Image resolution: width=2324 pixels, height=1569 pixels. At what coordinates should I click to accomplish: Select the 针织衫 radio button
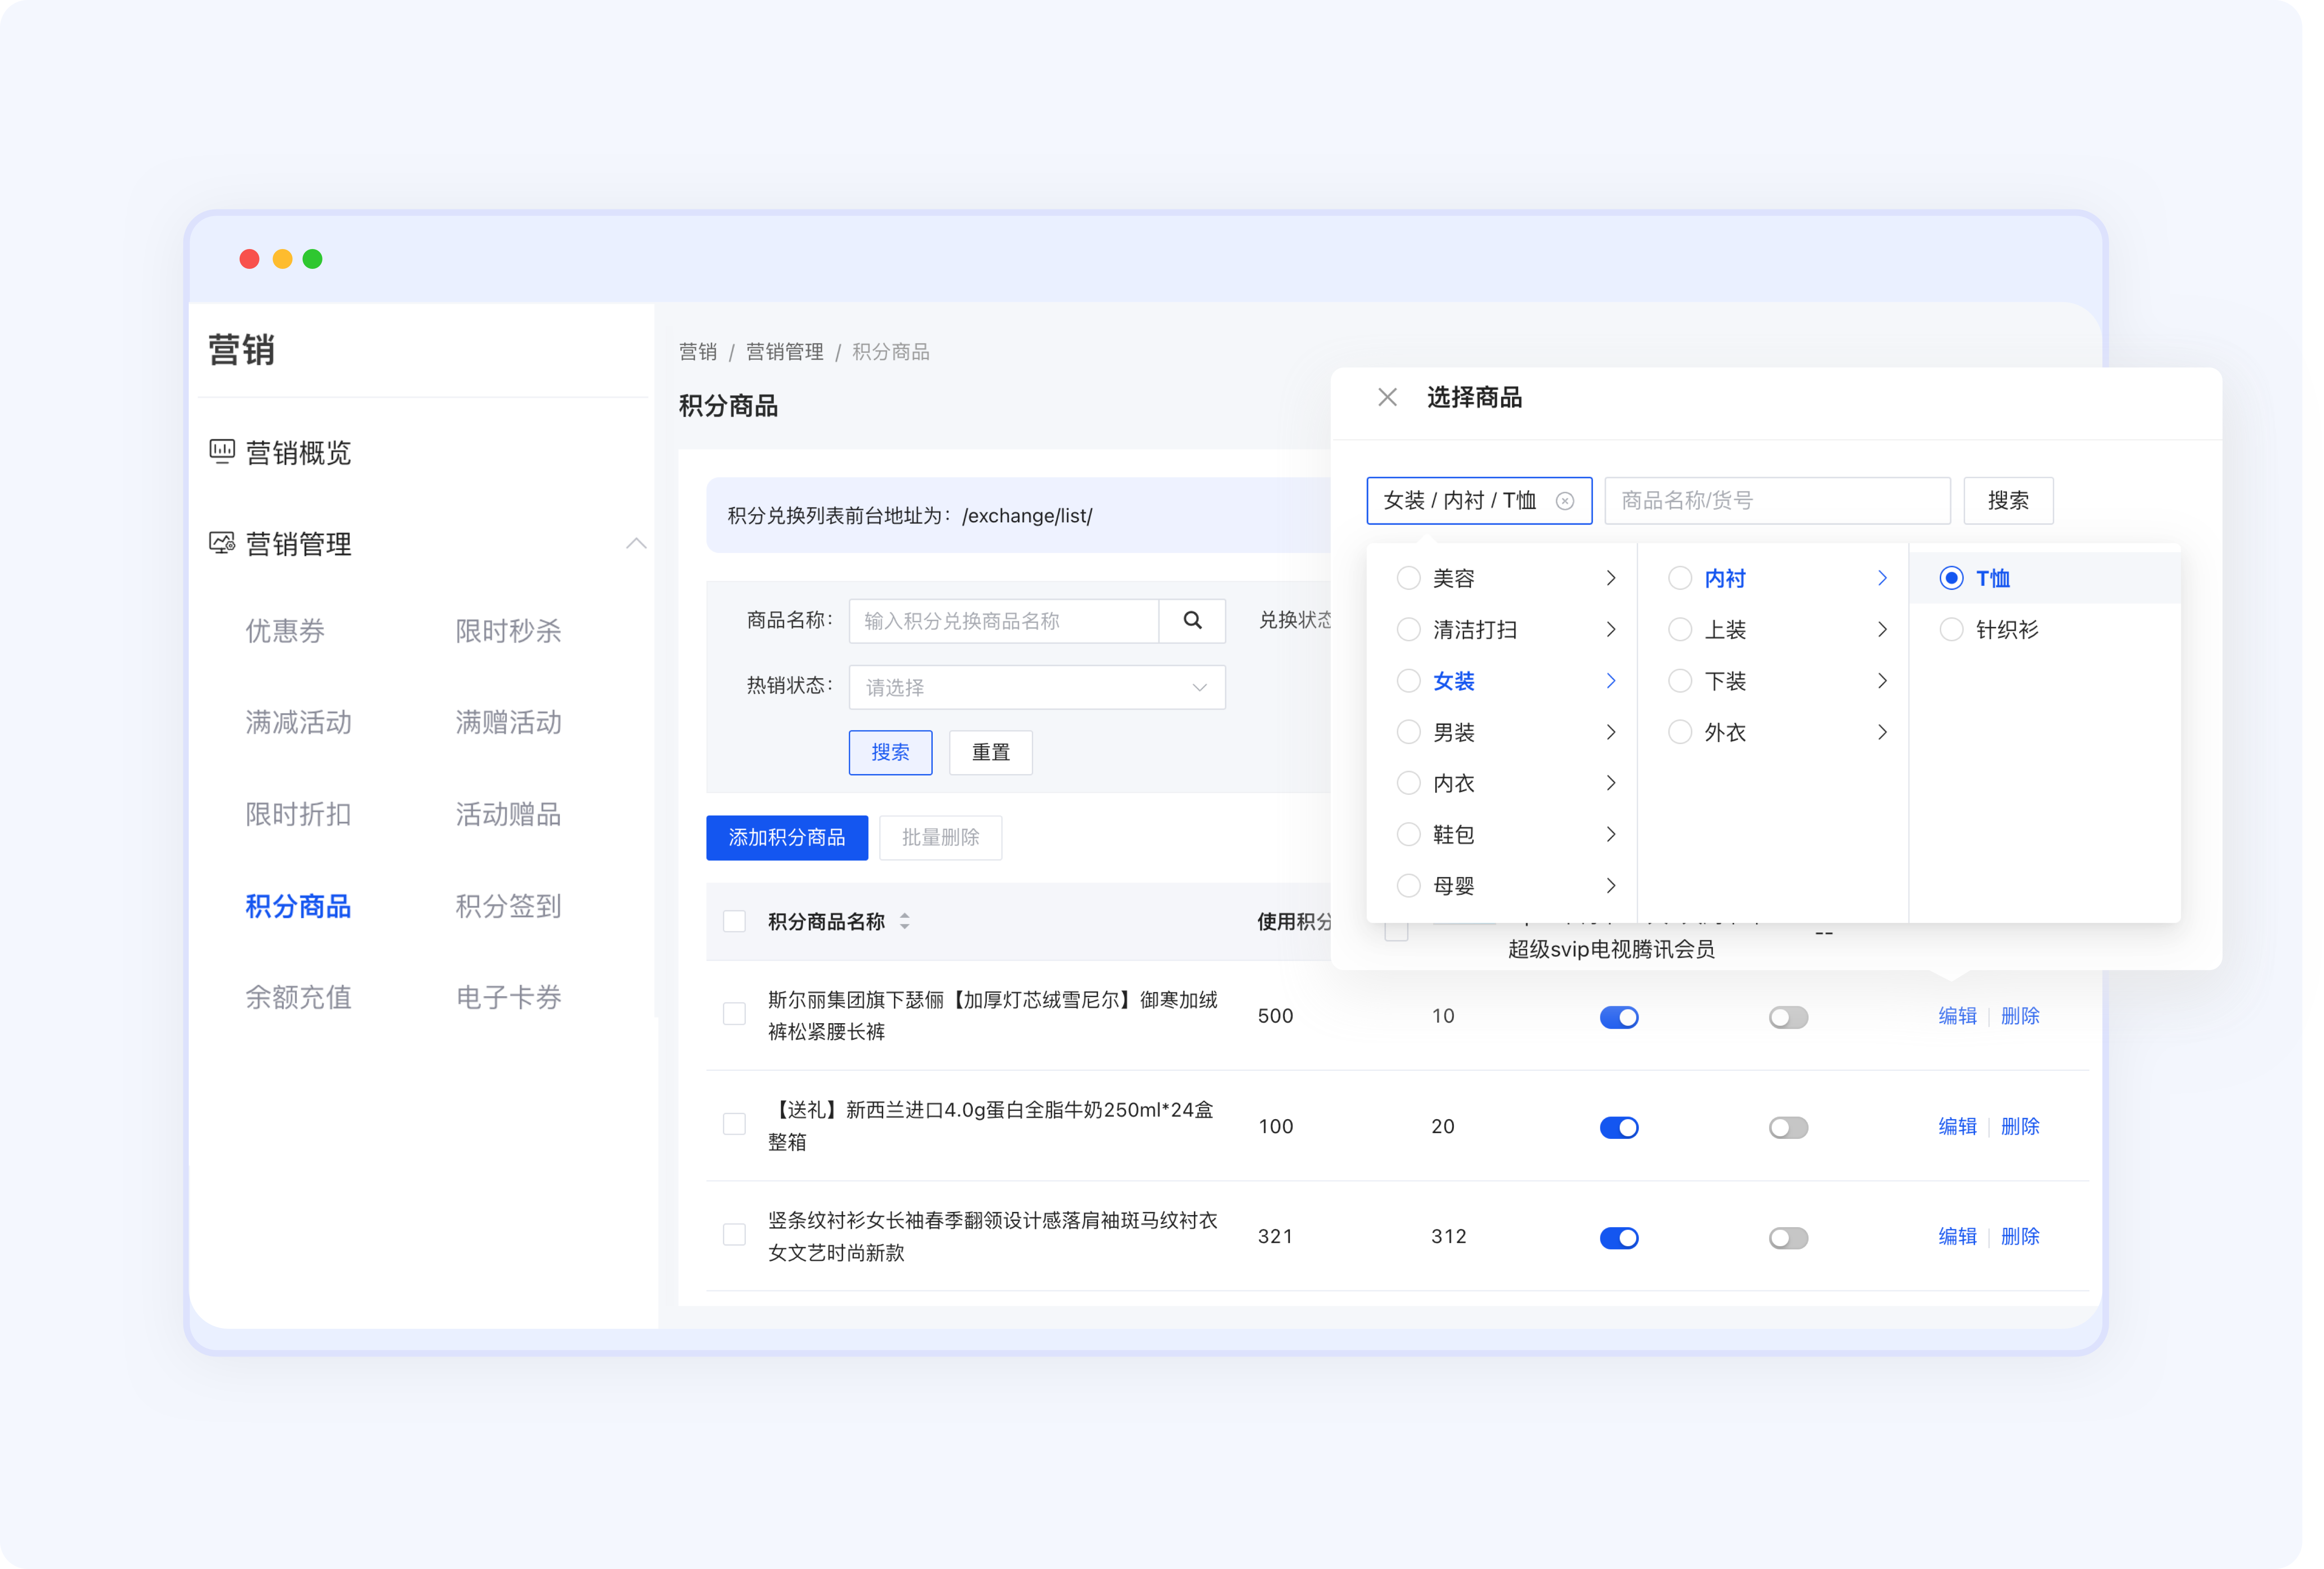1951,629
